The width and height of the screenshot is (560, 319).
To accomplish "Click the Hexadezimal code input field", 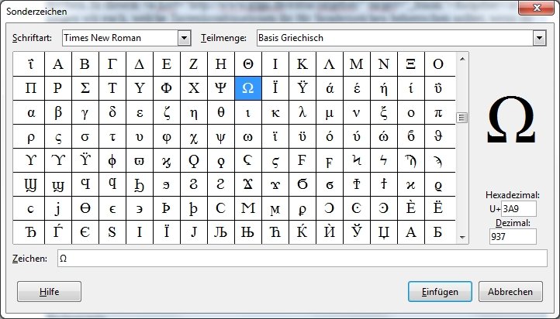I will point(518,209).
